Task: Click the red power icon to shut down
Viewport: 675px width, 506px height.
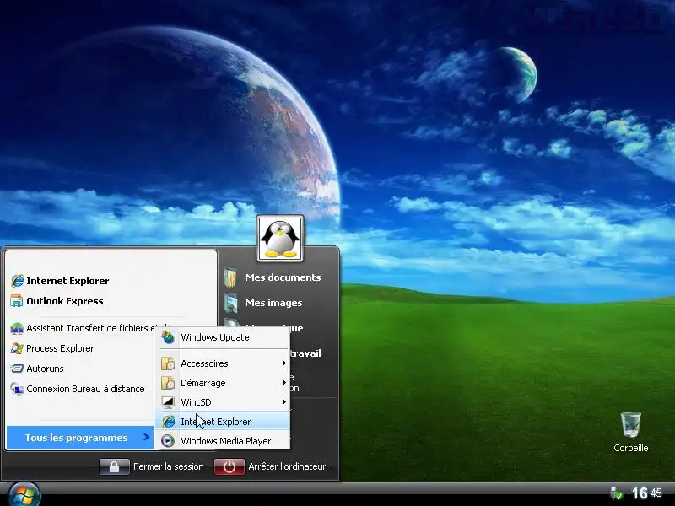Action: (229, 467)
